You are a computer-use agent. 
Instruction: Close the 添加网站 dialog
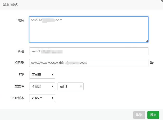click(162, 1)
